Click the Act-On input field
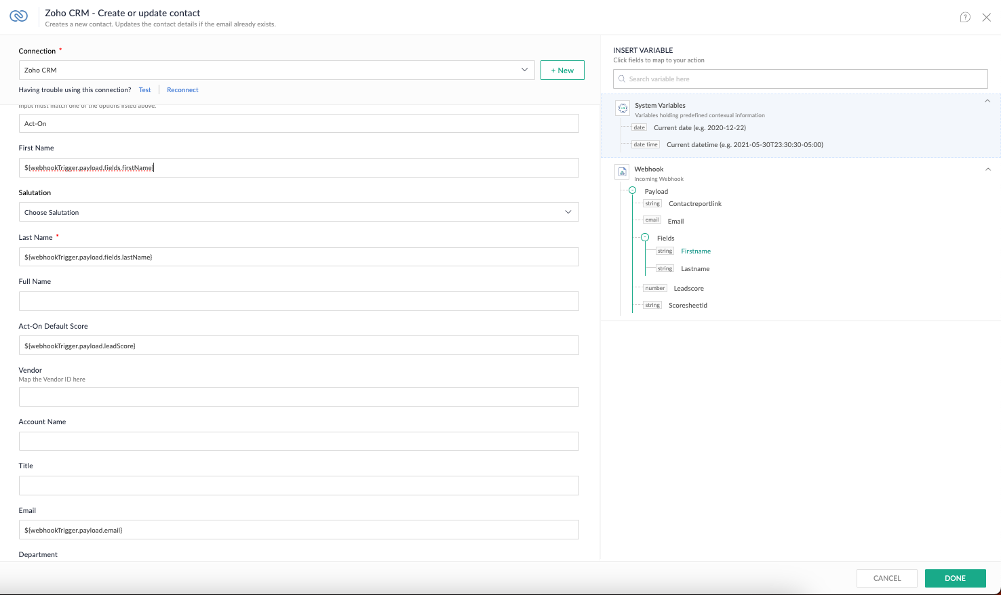The height and width of the screenshot is (595, 1001). point(299,123)
